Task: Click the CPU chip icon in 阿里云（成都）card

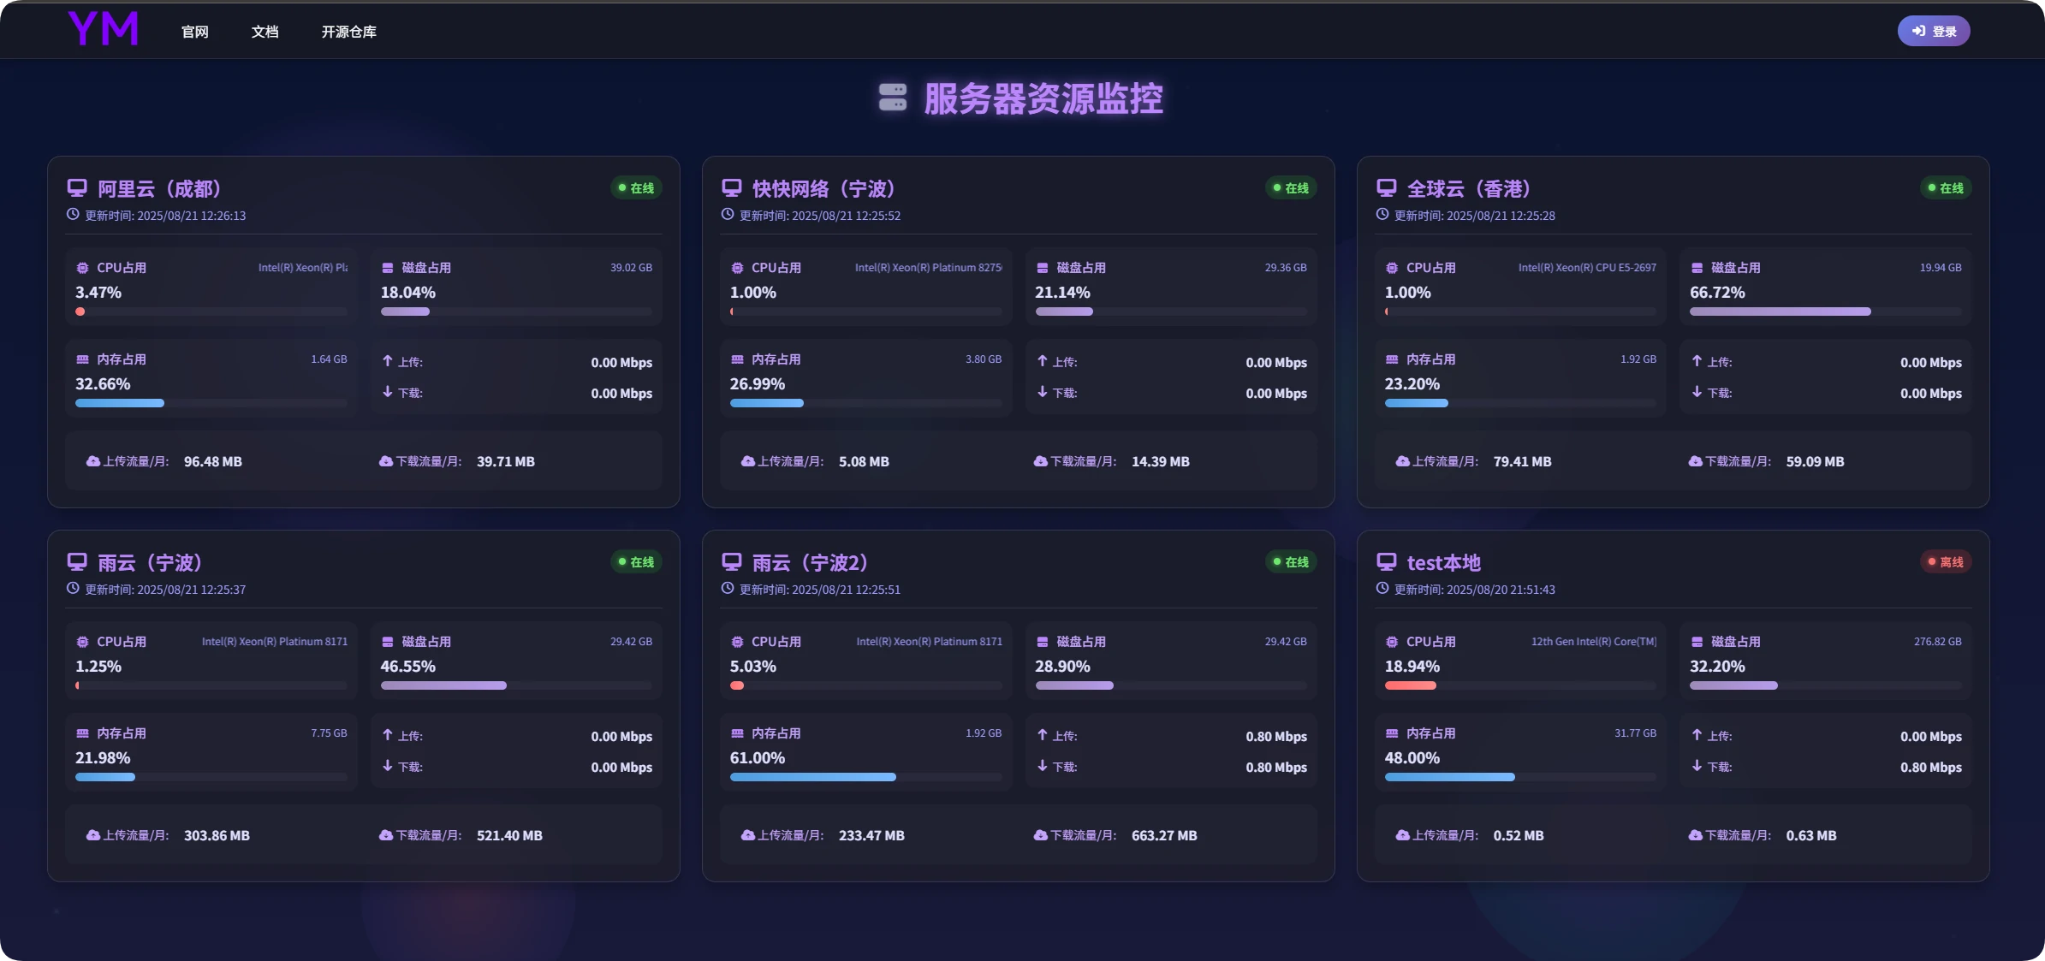Action: pyautogui.click(x=82, y=268)
